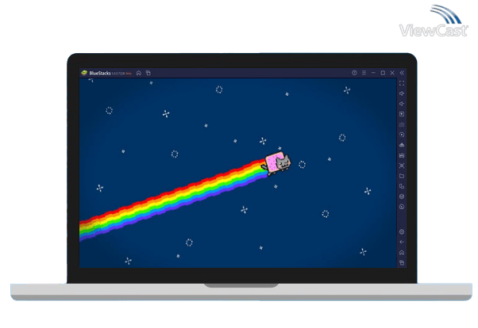Close the BlueStacks window
This screenshot has height=328, width=478.
click(x=392, y=73)
